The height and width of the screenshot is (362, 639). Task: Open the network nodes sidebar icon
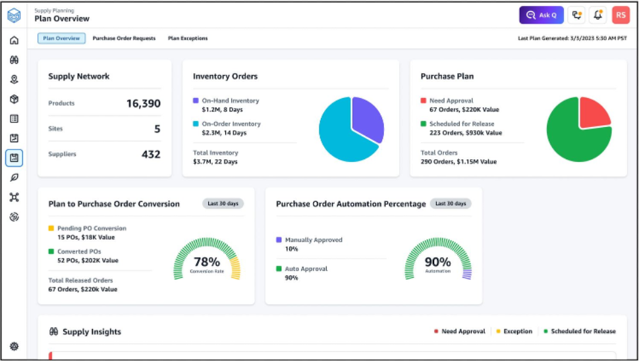(14, 197)
